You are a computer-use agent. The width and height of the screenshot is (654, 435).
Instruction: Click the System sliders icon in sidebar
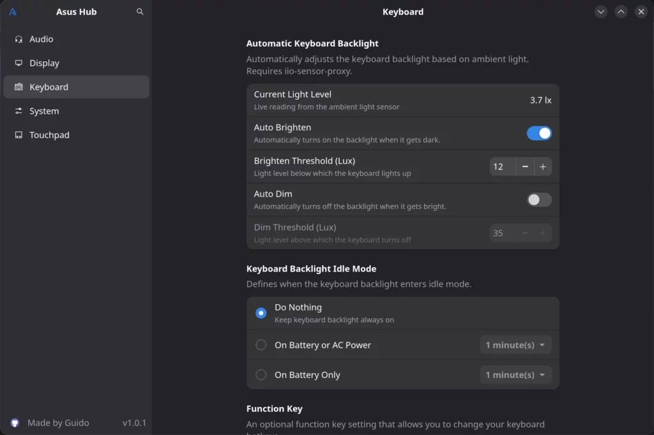tap(19, 111)
